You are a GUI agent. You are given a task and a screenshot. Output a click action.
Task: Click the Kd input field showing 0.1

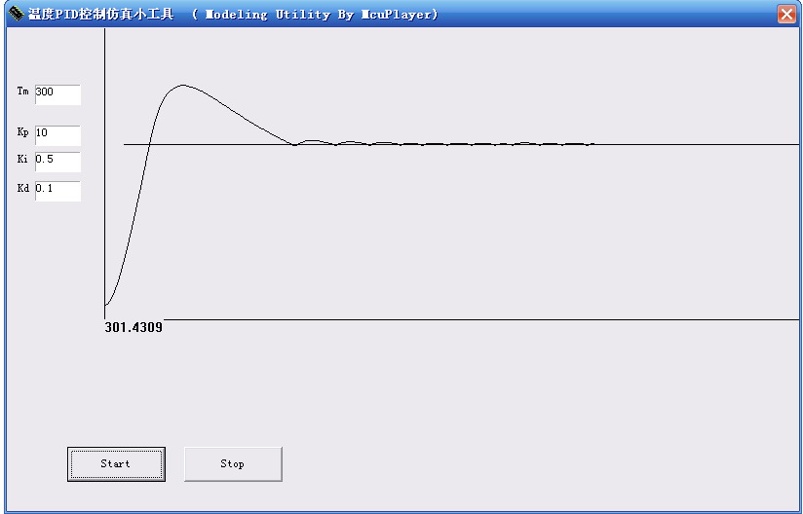click(57, 190)
